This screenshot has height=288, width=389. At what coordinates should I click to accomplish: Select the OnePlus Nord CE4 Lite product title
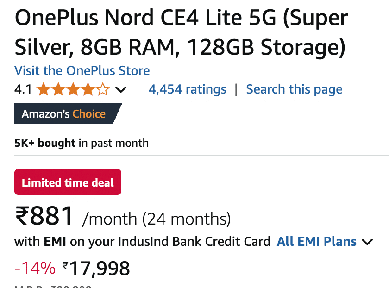pos(181,32)
